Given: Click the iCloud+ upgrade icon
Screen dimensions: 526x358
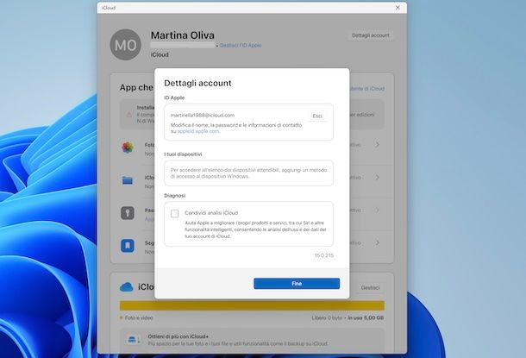Looking at the screenshot, I should pyautogui.click(x=134, y=340).
